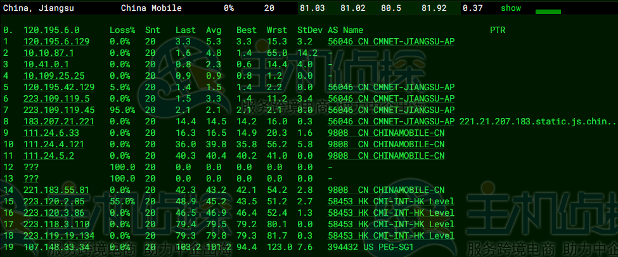The width and height of the screenshot is (618, 257).
Task: Open AS 9808 link for 111.24.5.2
Action: click(x=386, y=156)
